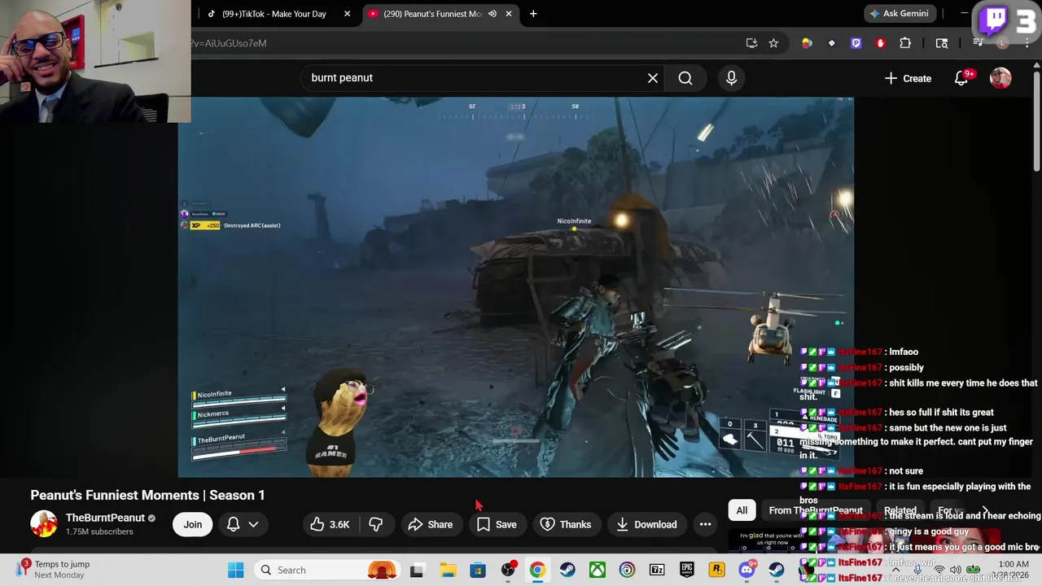Open the YouTube account avatar menu

[x=1000, y=78]
